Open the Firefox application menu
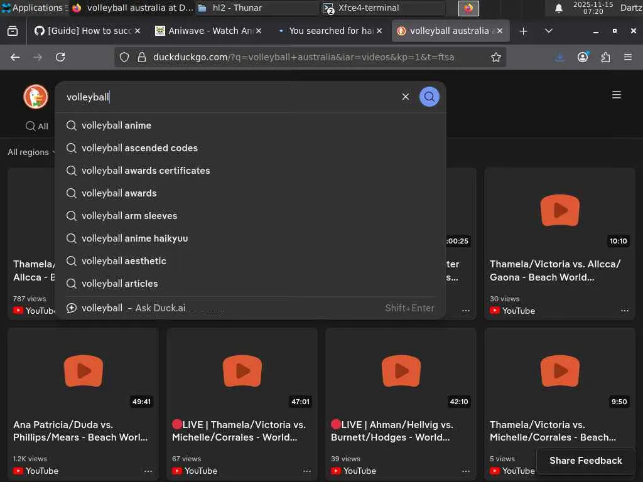Image resolution: width=643 pixels, height=482 pixels. tap(627, 57)
